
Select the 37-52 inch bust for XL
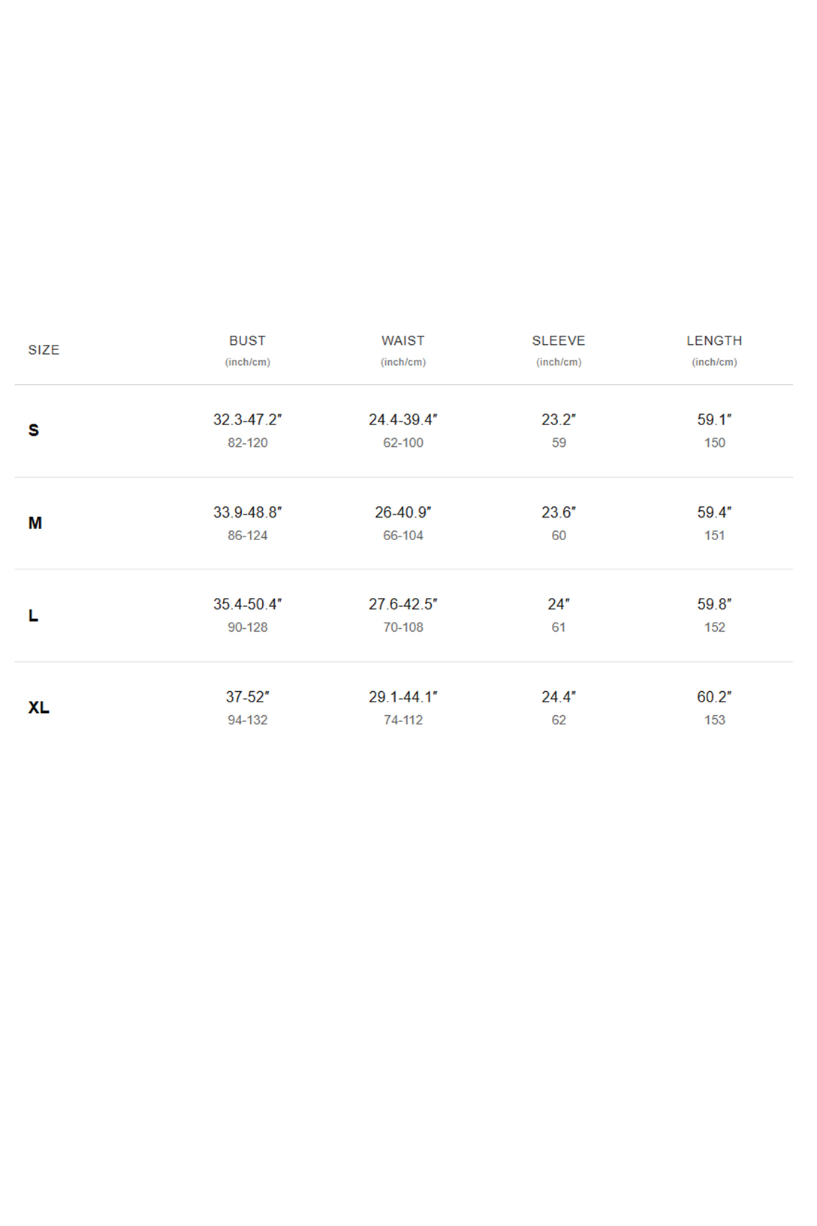click(x=247, y=697)
